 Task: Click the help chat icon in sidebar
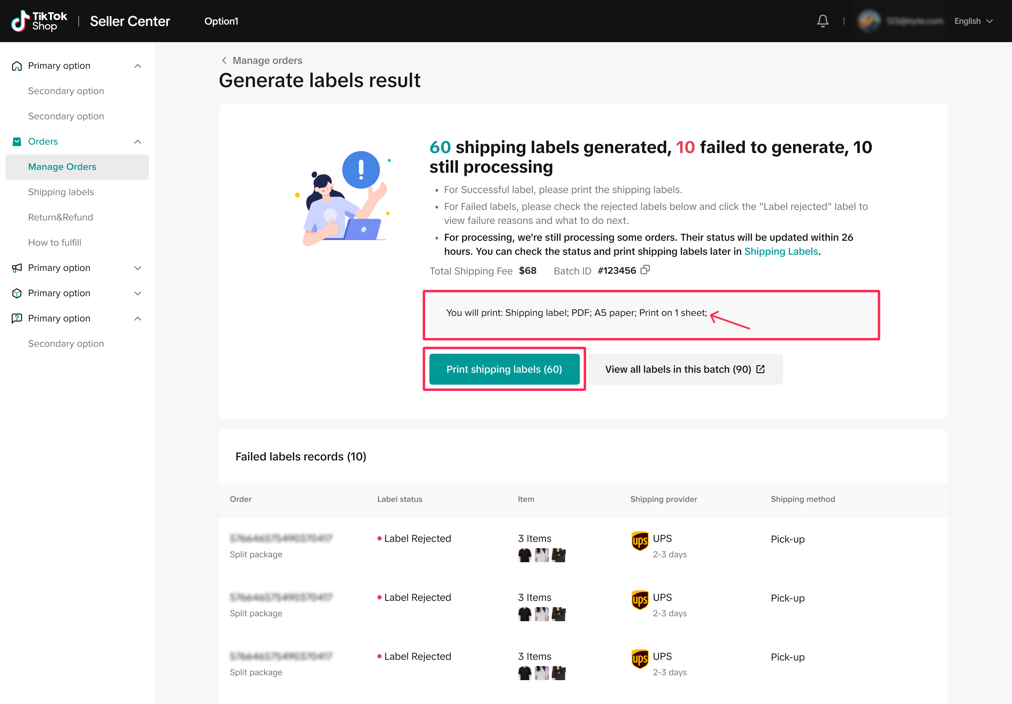17,318
